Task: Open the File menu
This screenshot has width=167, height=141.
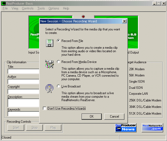Action: point(5,8)
